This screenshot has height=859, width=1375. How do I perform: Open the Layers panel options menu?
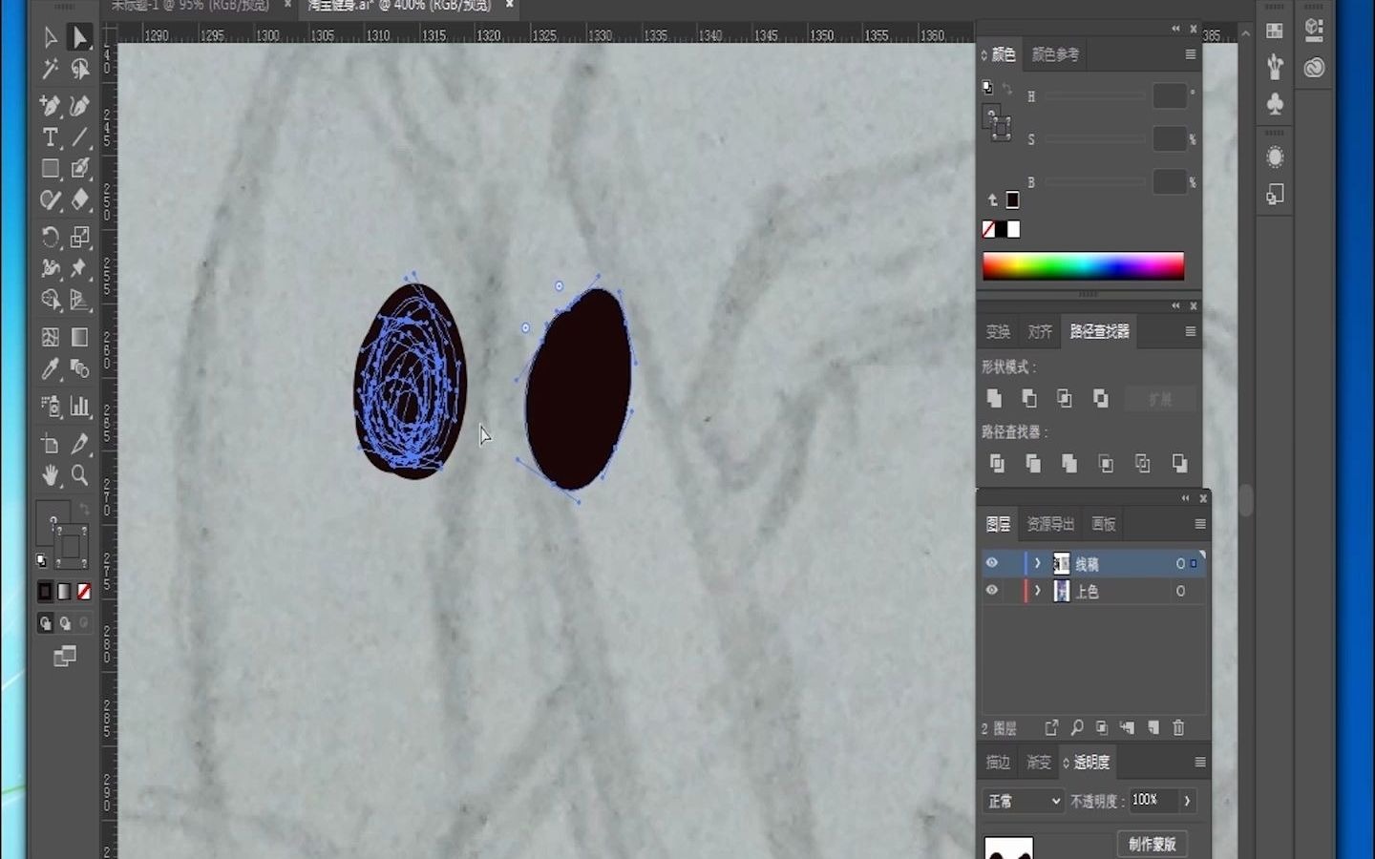click(x=1200, y=524)
